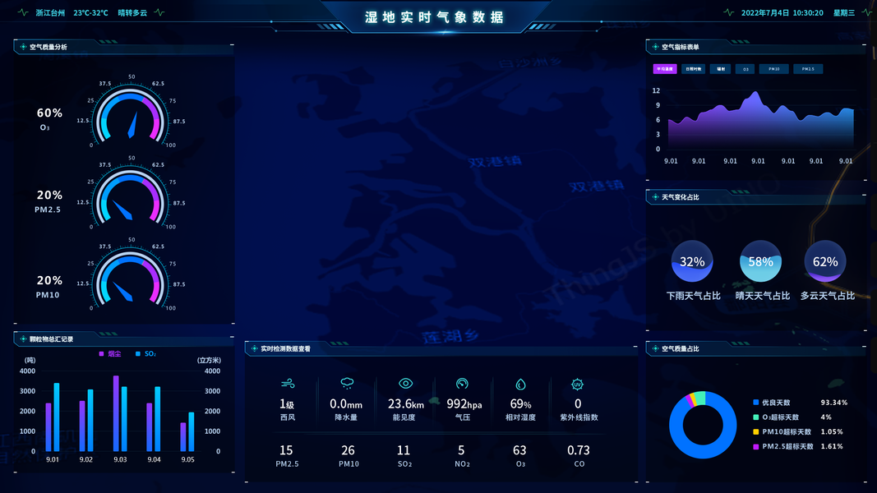Click the NO₂ value 5
Screen dimensions: 877x493
pyautogui.click(x=461, y=450)
